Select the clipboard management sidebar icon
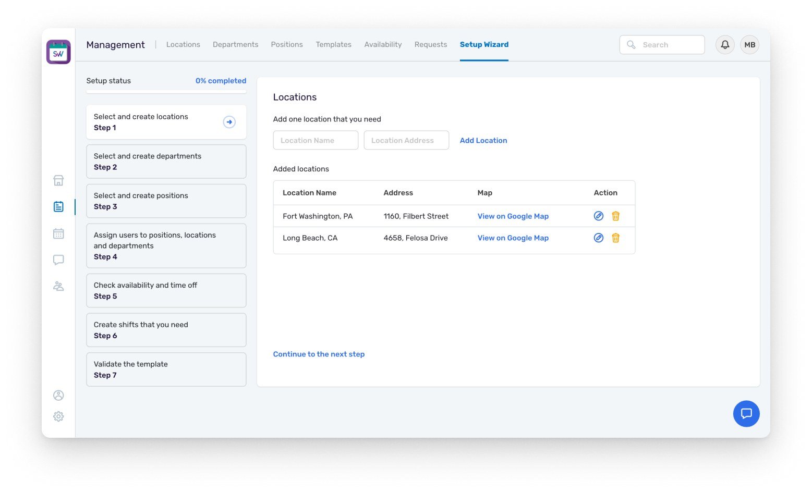 coord(58,207)
